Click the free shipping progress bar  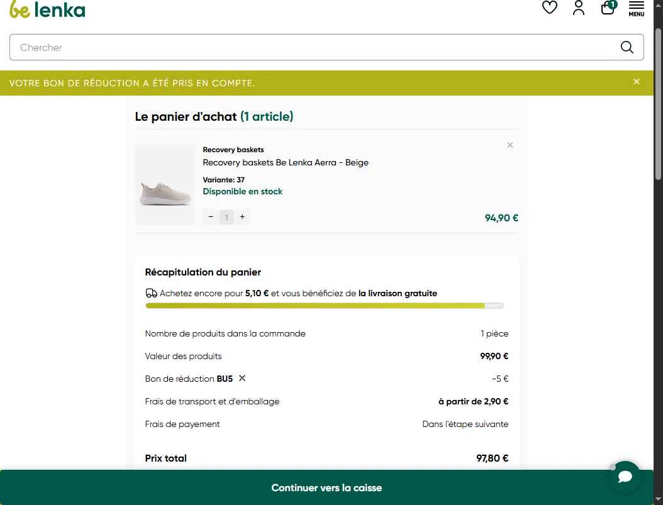pyautogui.click(x=325, y=306)
